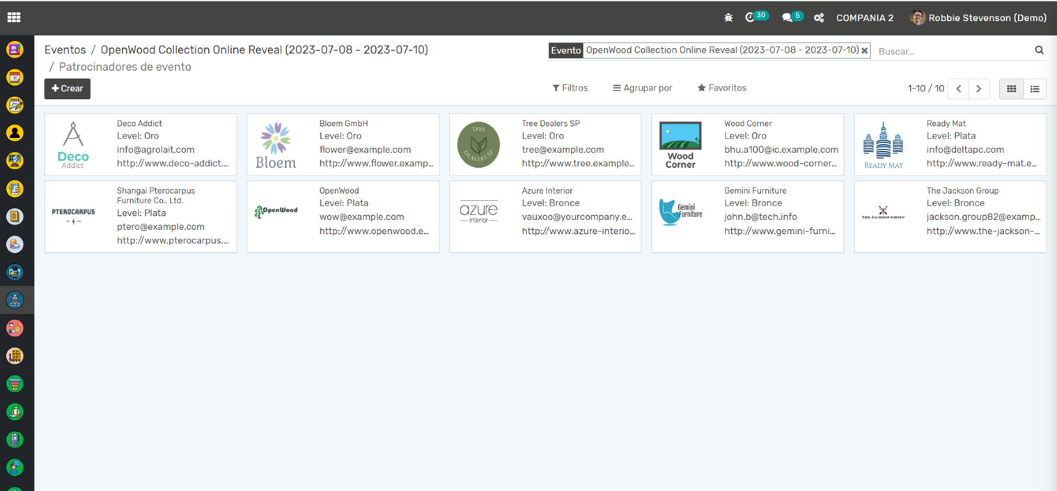1057x491 pixels.
Task: Expand the Agrupar por dropdown
Action: (642, 88)
